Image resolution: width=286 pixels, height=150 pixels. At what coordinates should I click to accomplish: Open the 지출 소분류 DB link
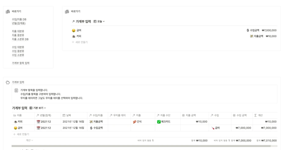click(20, 39)
